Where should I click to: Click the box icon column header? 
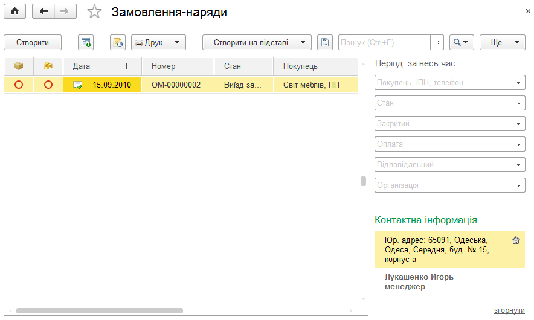tap(19, 66)
